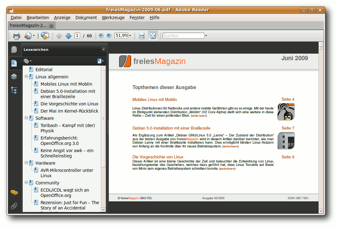338x228 pixels.
Task: Click the bookmarks panel scroll down arrow
Action: [x=103, y=209]
